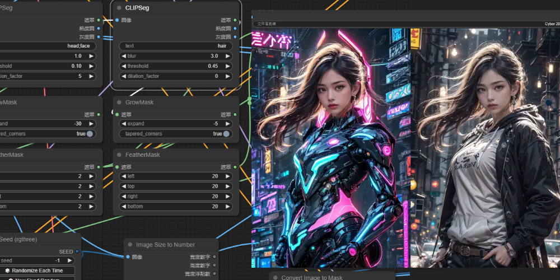This screenshot has width=560, height=280.
Task: Click the 遮罩 output port on head;face CLIPSeg
Action: (x=99, y=20)
